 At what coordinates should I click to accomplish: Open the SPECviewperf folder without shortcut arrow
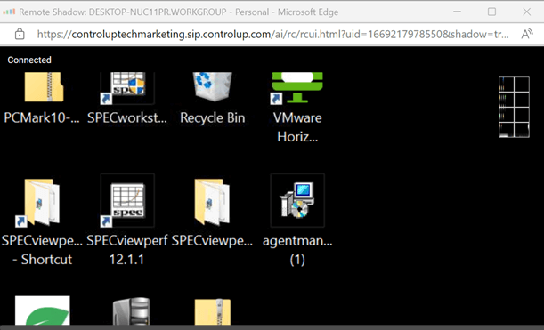tap(212, 202)
